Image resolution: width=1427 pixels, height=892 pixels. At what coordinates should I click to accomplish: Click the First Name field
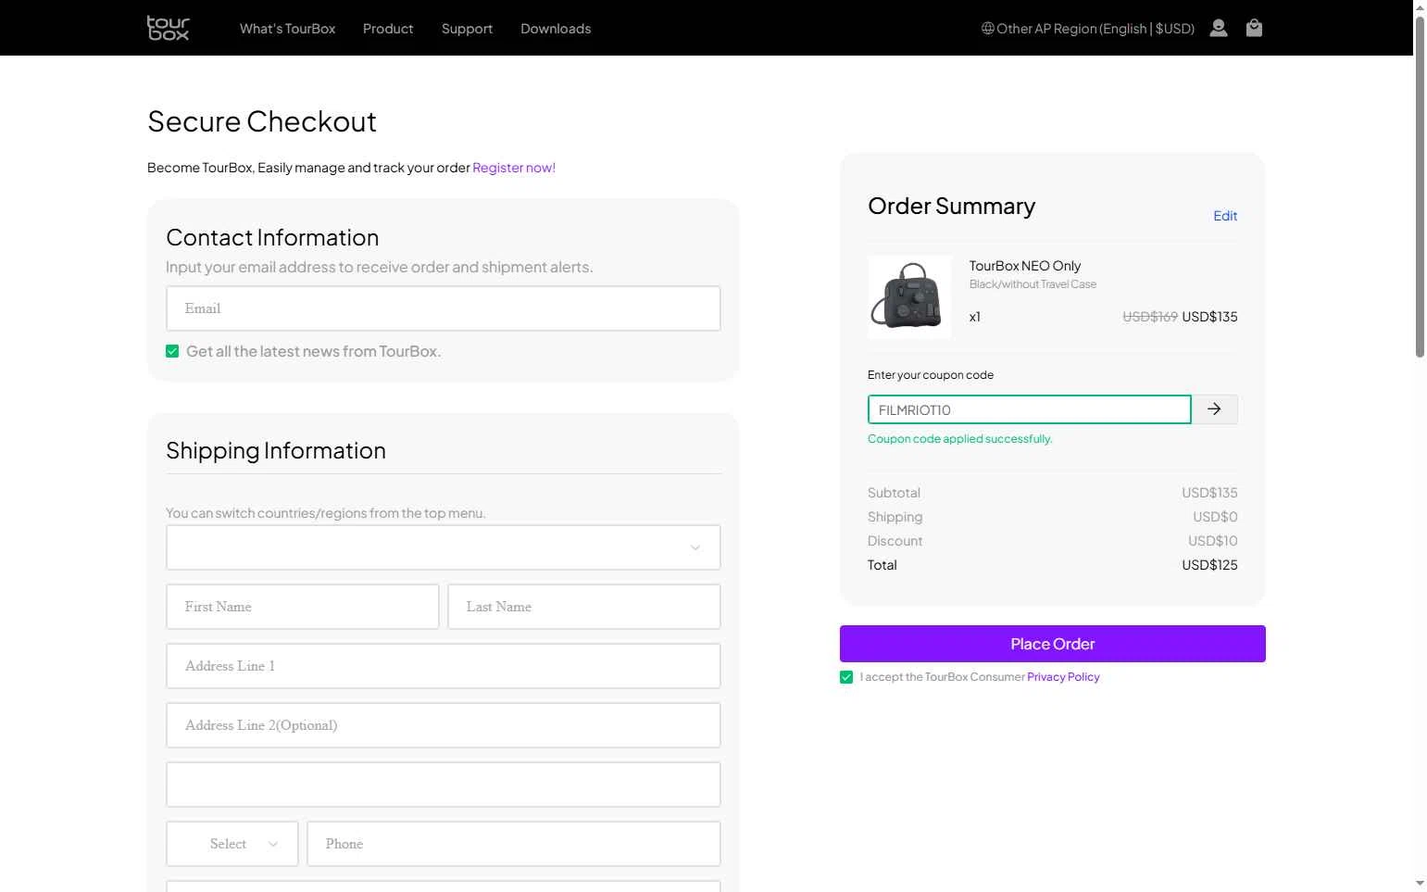pyautogui.click(x=303, y=607)
